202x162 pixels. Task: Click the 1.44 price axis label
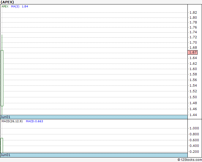tap(193, 115)
